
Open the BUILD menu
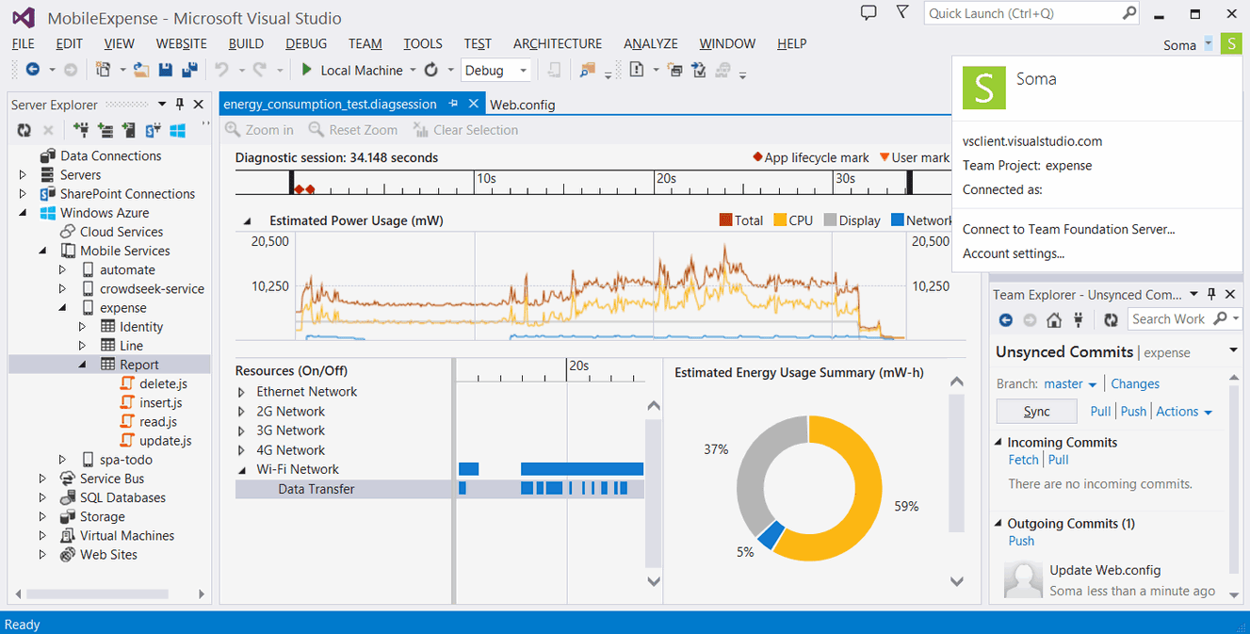pos(246,43)
